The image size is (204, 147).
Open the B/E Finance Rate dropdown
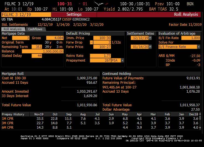pyautogui.click(x=198, y=47)
